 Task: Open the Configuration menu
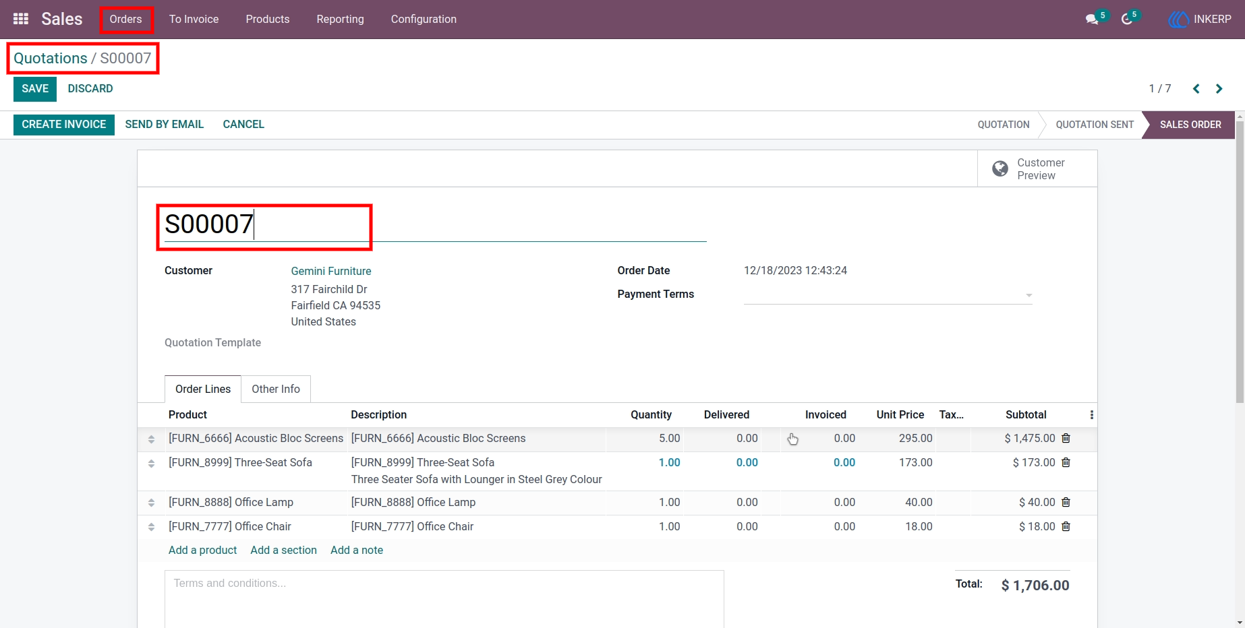[x=424, y=19]
